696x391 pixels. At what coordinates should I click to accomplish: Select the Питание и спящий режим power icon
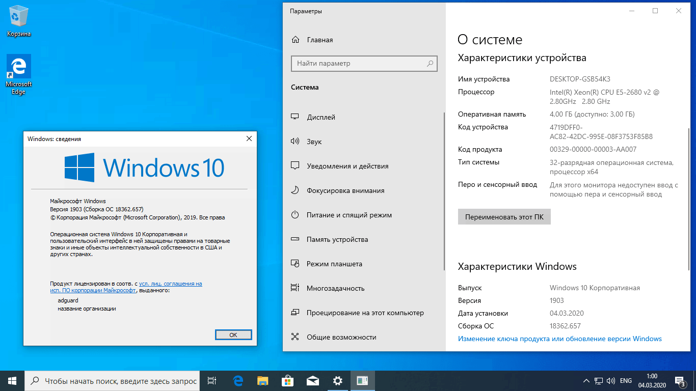(295, 215)
